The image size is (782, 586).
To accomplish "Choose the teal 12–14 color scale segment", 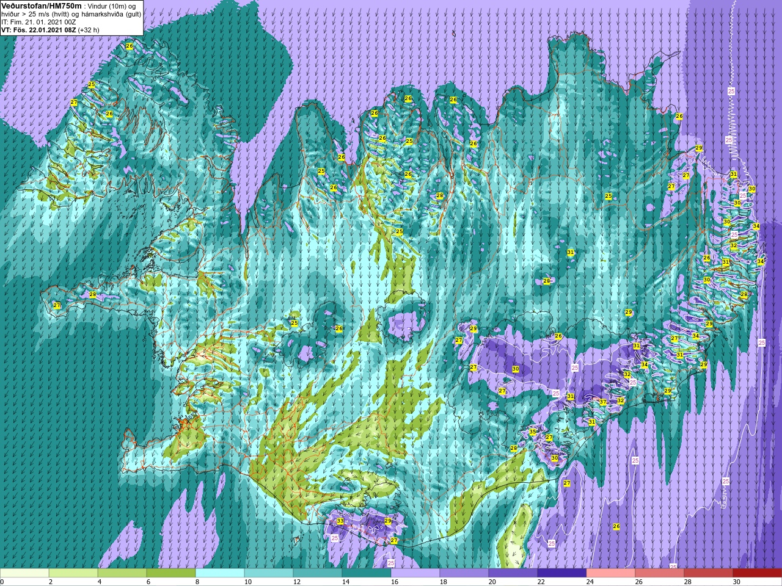I will coord(318,573).
